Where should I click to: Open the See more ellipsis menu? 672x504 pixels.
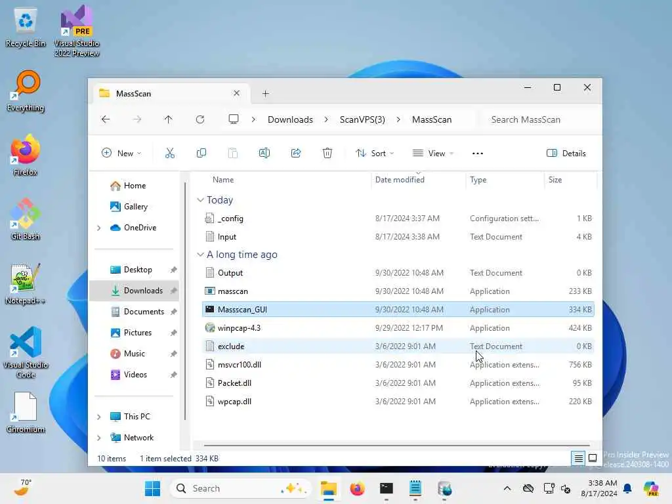pos(478,154)
